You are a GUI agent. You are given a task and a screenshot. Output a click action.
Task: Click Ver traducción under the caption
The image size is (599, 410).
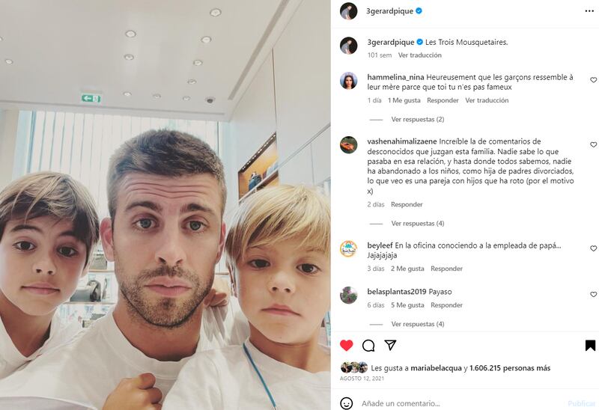click(x=420, y=55)
